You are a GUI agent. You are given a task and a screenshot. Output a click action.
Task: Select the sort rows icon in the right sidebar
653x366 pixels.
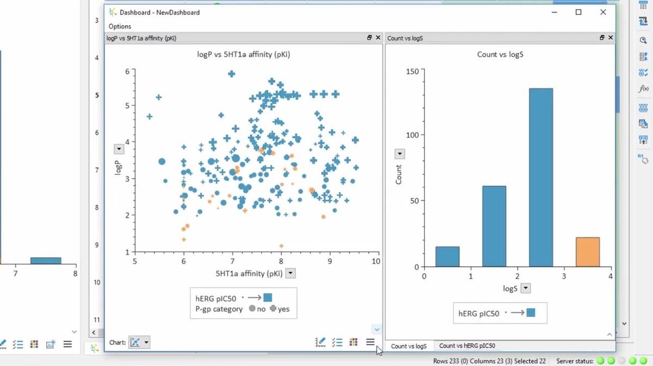[x=644, y=56]
